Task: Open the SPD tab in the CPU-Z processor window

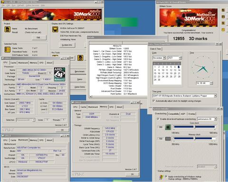Action: [41, 63]
